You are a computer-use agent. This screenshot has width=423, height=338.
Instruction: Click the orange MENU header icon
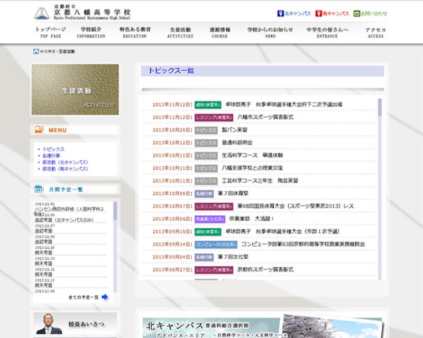39,130
